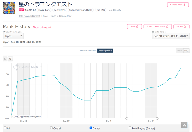Check the Overall checkbox
Viewport: 192px width, 132px height.
pyautogui.click(x=51, y=128)
